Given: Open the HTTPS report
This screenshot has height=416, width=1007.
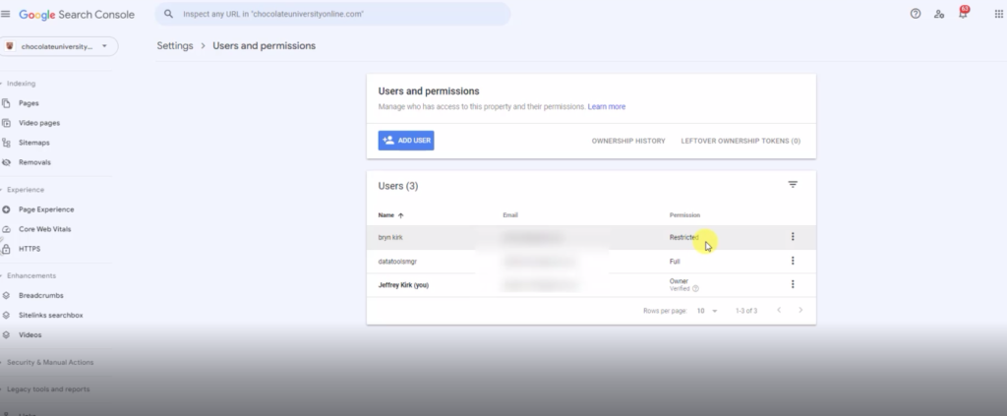Looking at the screenshot, I should 30,249.
